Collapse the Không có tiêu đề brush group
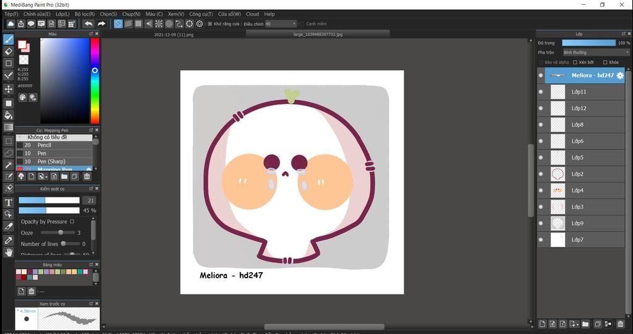633x334 pixels. coord(20,137)
